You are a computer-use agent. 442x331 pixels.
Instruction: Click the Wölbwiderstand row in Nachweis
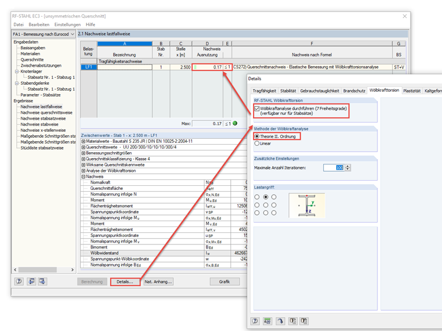click(x=163, y=253)
